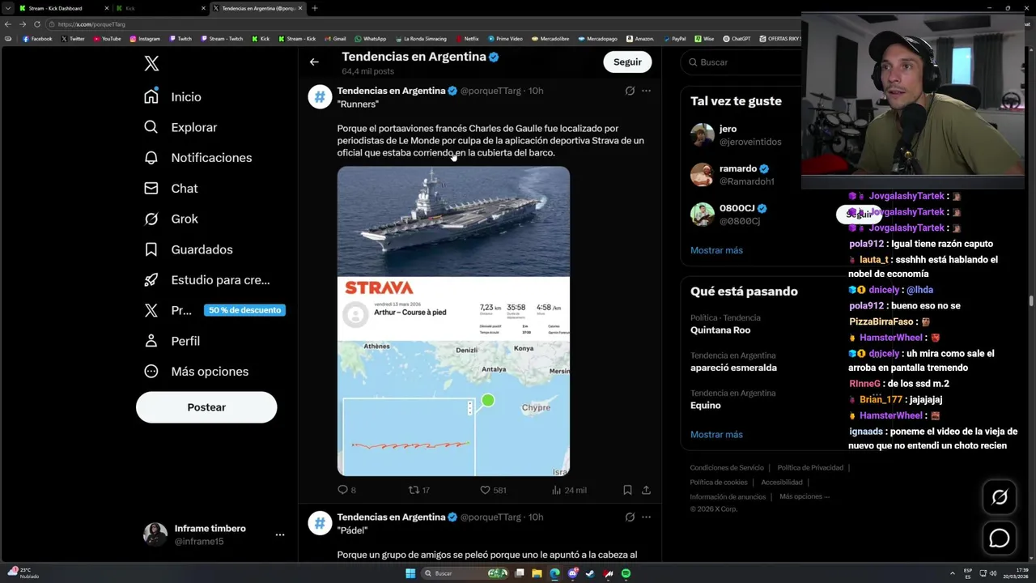Open the apareció esmeralda trend
1036x583 pixels.
pos(733,368)
